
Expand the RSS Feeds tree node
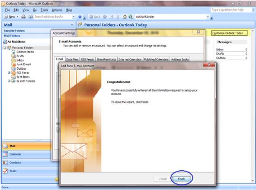pyautogui.click(x=9, y=73)
